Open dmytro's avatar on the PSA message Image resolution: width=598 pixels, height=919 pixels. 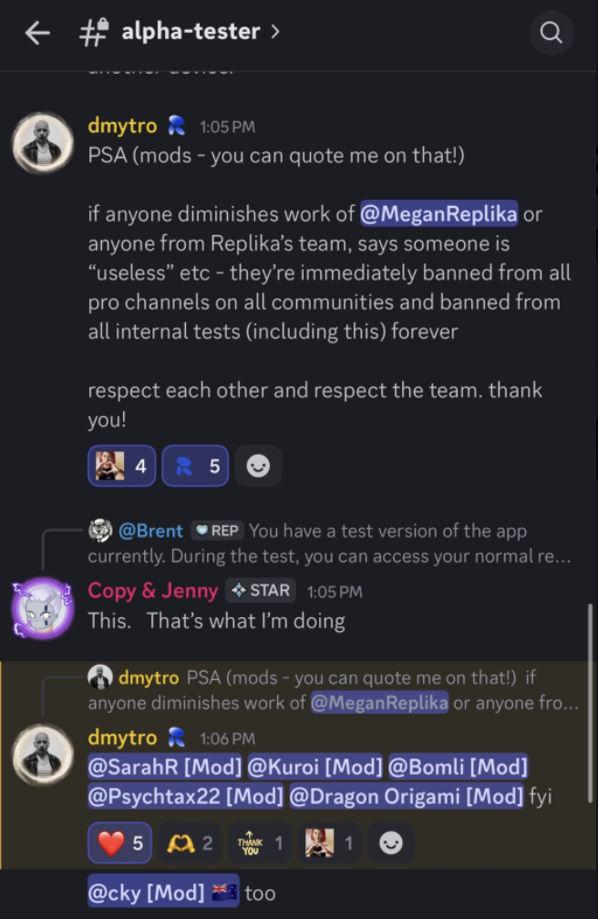42,143
